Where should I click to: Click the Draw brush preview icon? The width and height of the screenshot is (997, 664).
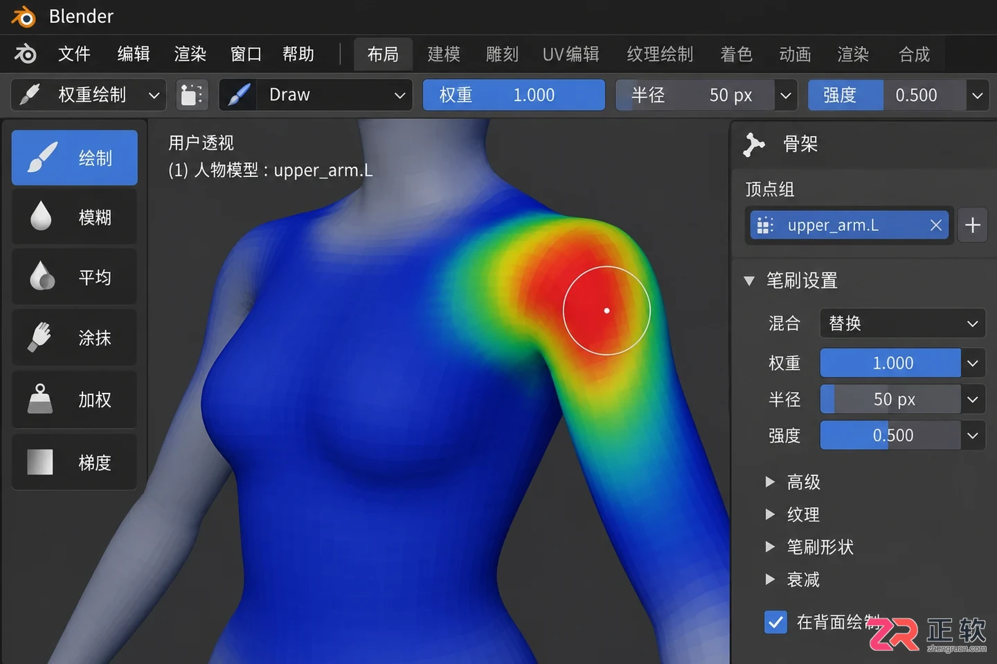[239, 95]
